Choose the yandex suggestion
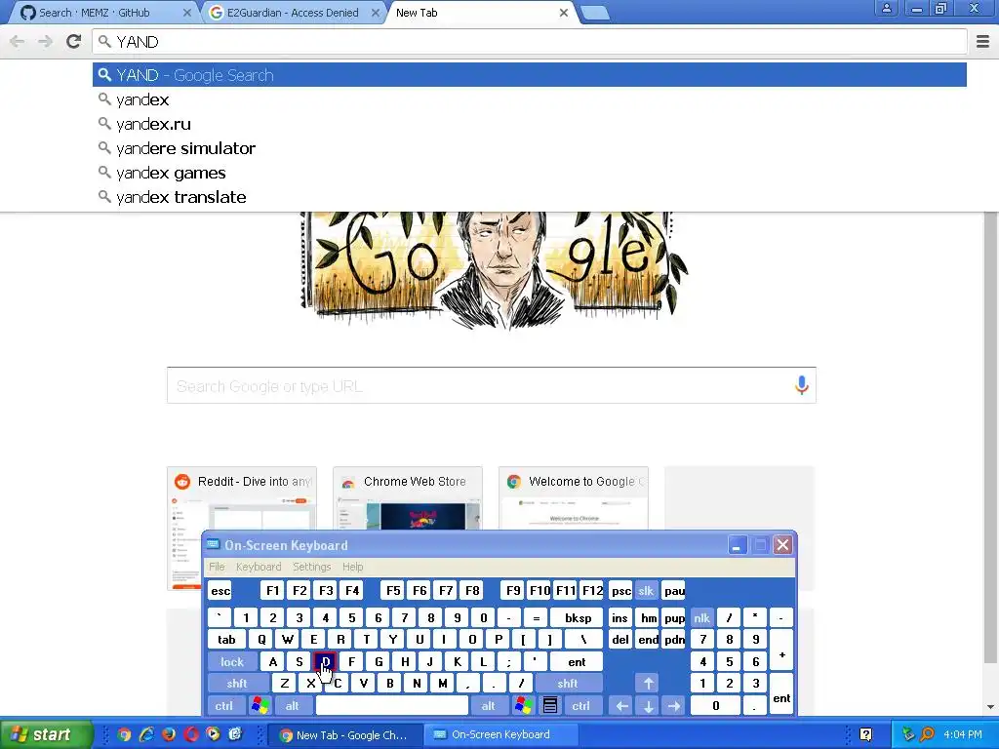This screenshot has width=999, height=749. point(530,99)
